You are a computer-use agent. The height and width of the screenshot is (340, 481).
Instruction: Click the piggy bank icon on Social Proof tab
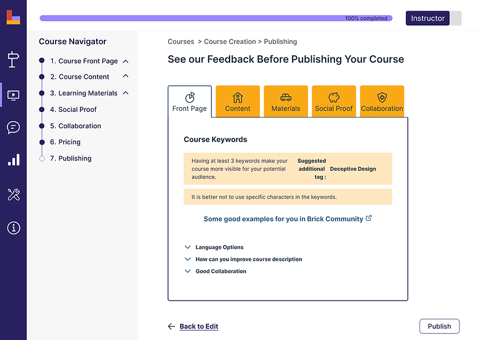point(334,97)
